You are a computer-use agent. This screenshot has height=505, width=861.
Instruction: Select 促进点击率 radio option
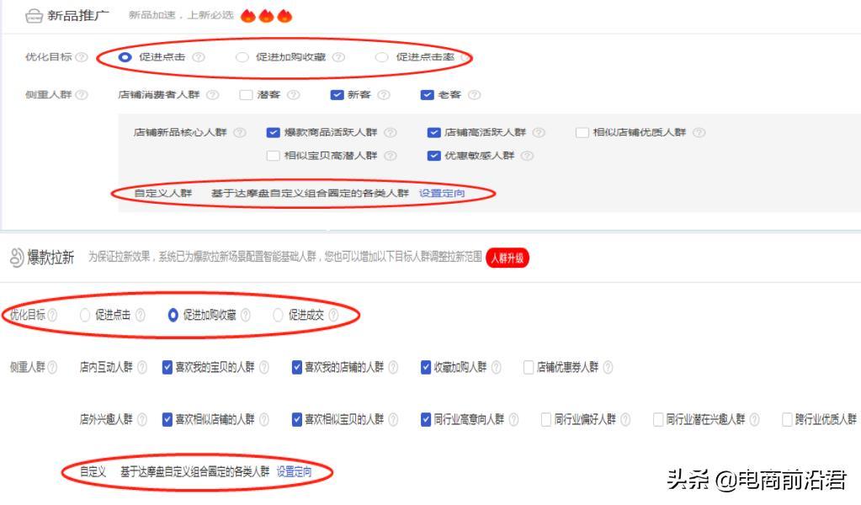[x=382, y=57]
